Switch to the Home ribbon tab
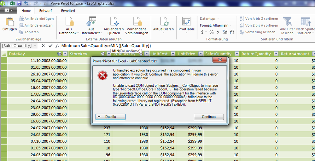The image size is (315, 161). 26,11
